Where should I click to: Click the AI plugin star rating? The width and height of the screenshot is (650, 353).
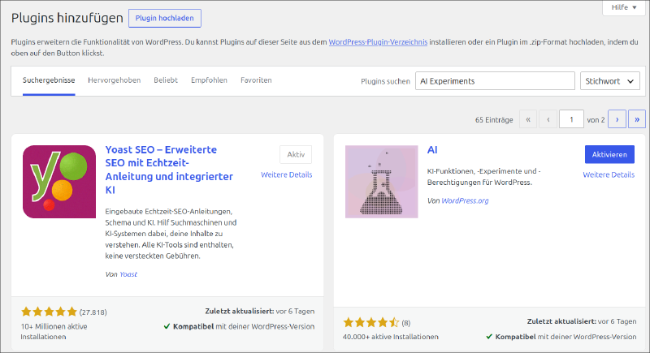(371, 322)
